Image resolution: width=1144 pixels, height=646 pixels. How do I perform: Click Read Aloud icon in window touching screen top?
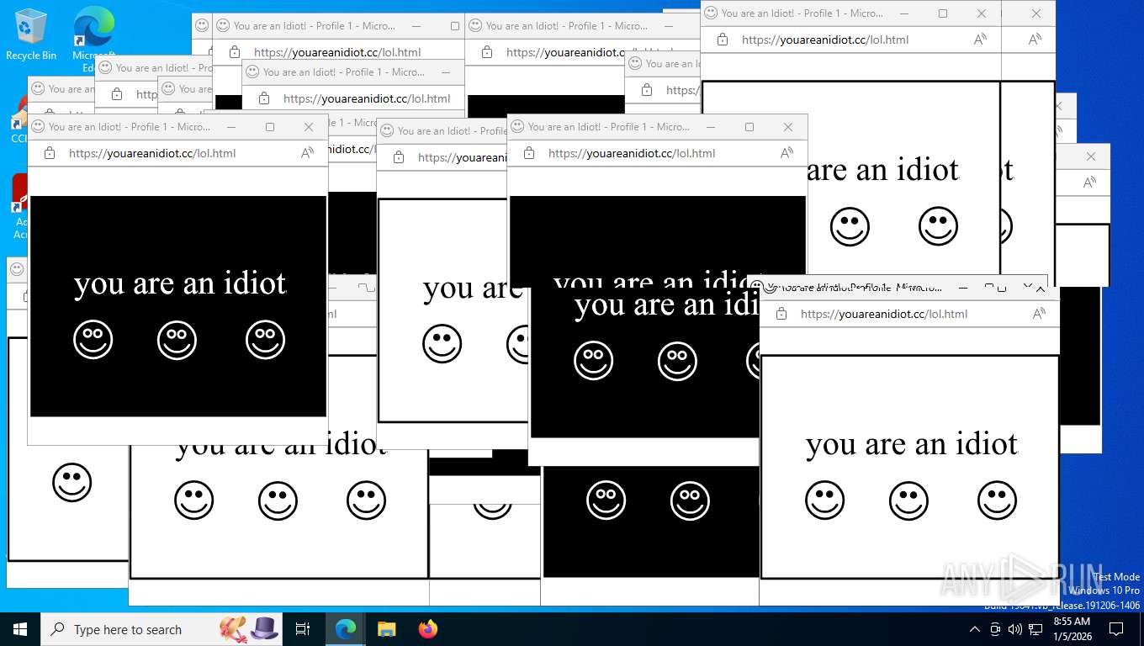coord(980,40)
